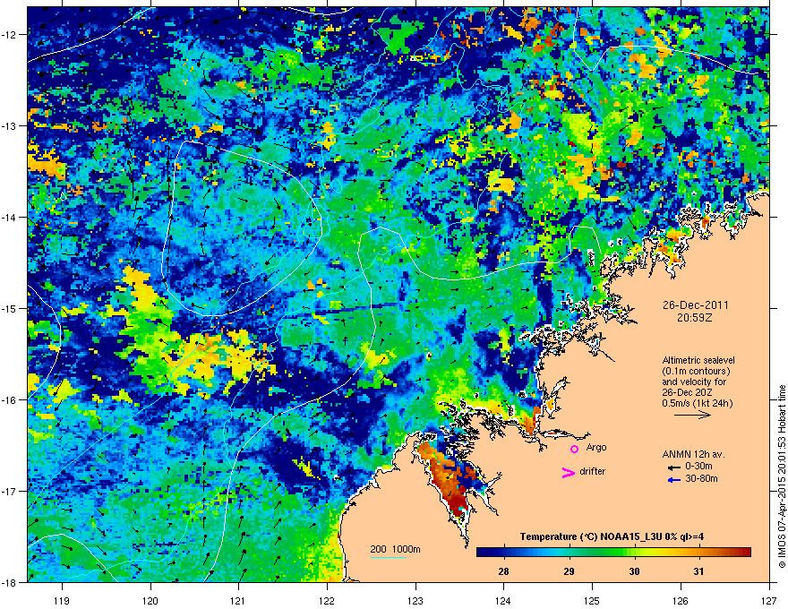This screenshot has width=788, height=609.
Task: Click the magenta Argo circle marker in legend
Action: click(574, 449)
